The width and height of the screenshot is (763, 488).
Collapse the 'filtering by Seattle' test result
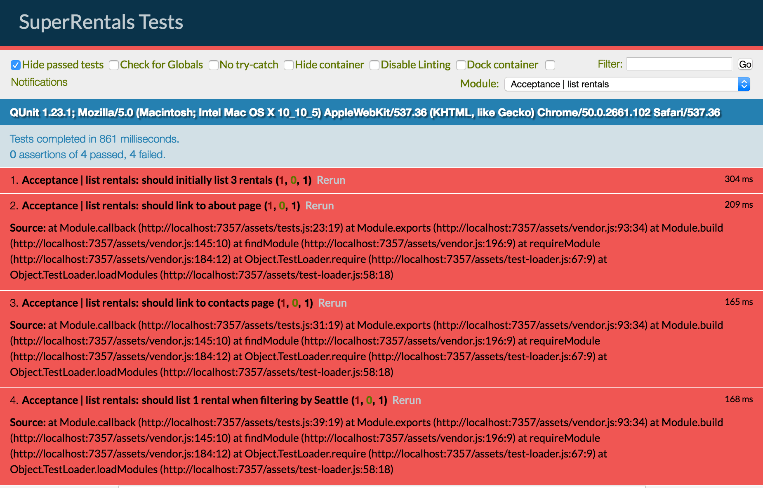(x=185, y=400)
